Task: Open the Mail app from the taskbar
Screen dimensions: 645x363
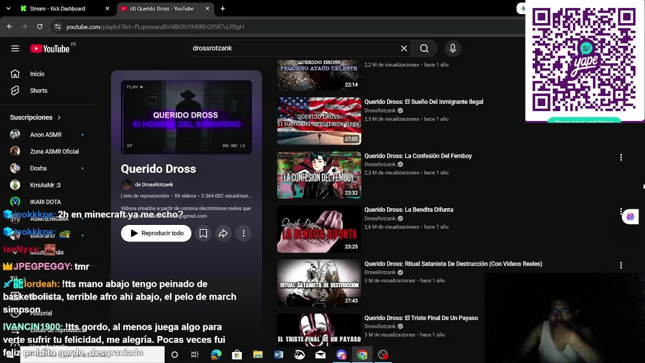Action: tap(320, 355)
